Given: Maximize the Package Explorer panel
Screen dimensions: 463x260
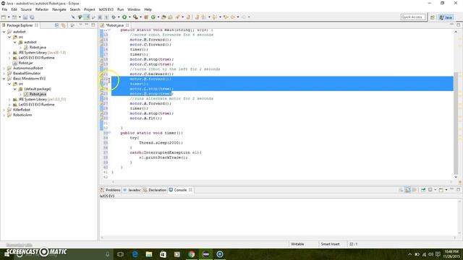Looking at the screenshot, I should 93,25.
